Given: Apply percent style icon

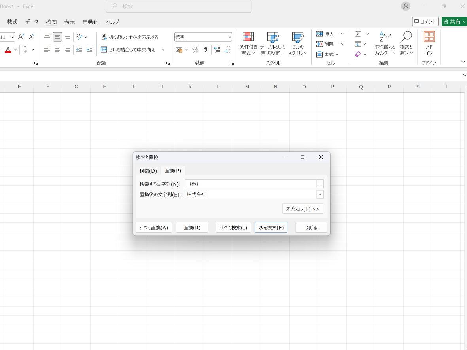Looking at the screenshot, I should 195,50.
